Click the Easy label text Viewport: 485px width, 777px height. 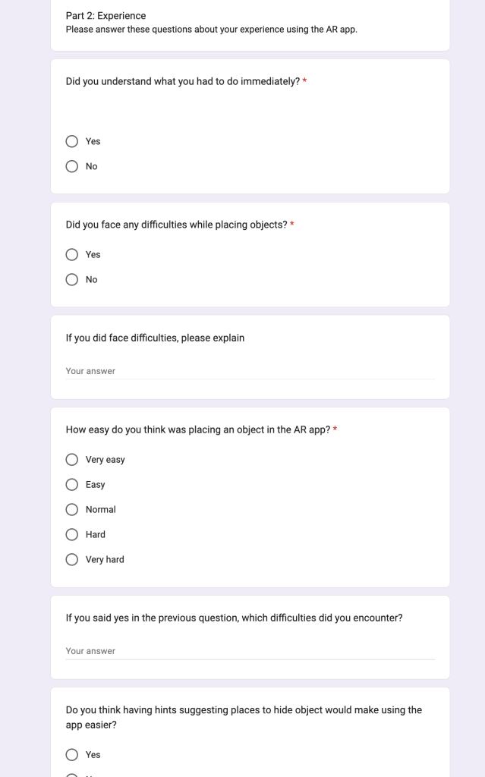pyautogui.click(x=95, y=485)
